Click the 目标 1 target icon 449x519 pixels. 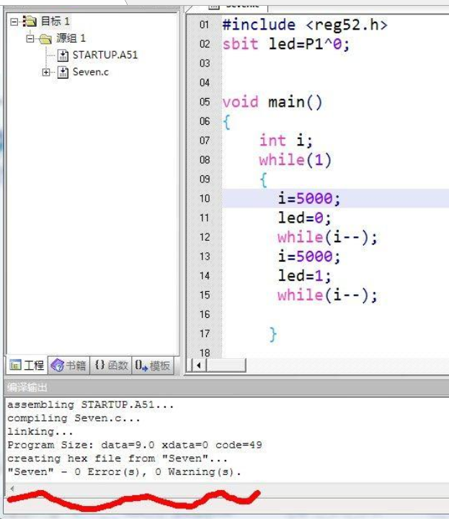tap(30, 22)
